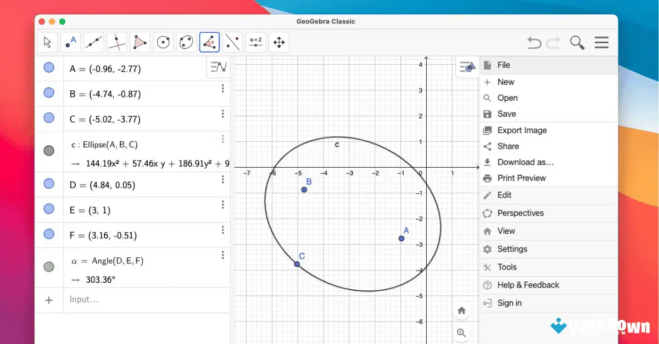Viewport: 659px width, 344px height.
Task: Open the options menu for point B
Action: [x=223, y=88]
